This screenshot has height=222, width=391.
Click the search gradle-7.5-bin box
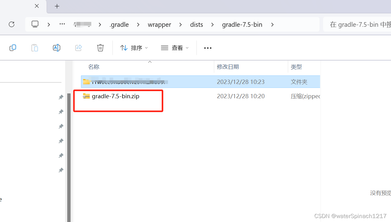357,24
